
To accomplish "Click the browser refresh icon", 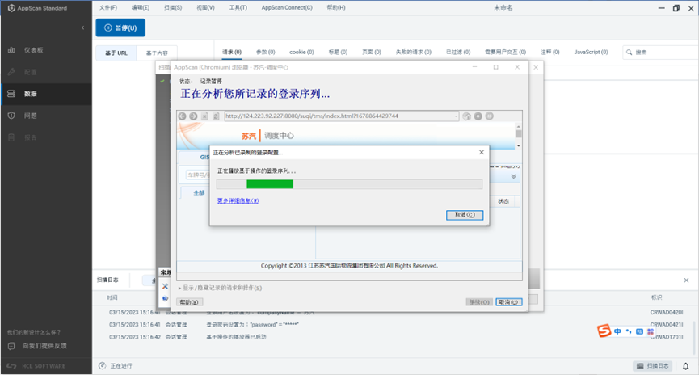I will tap(216, 116).
